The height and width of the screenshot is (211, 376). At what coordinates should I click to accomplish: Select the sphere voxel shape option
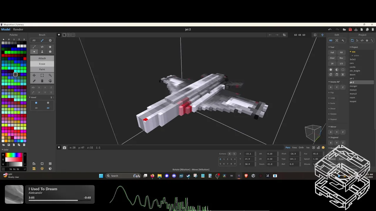[x=48, y=103]
